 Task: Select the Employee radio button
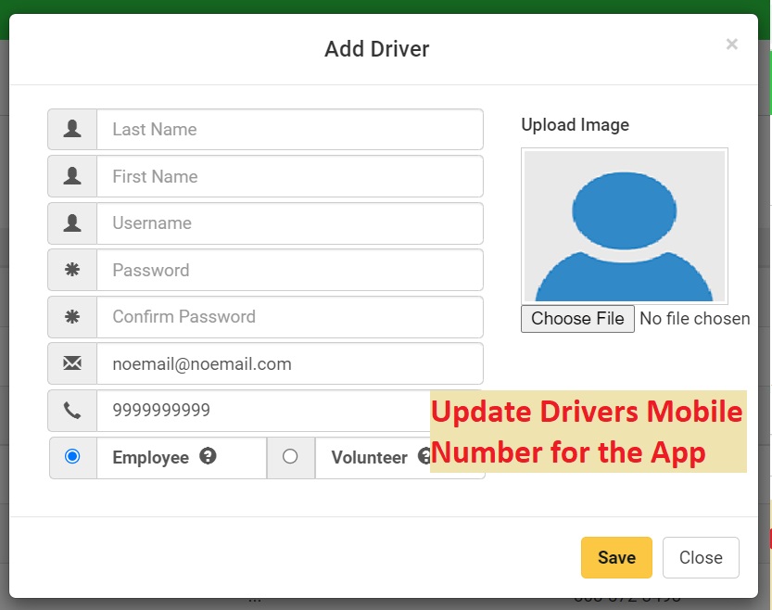(72, 456)
